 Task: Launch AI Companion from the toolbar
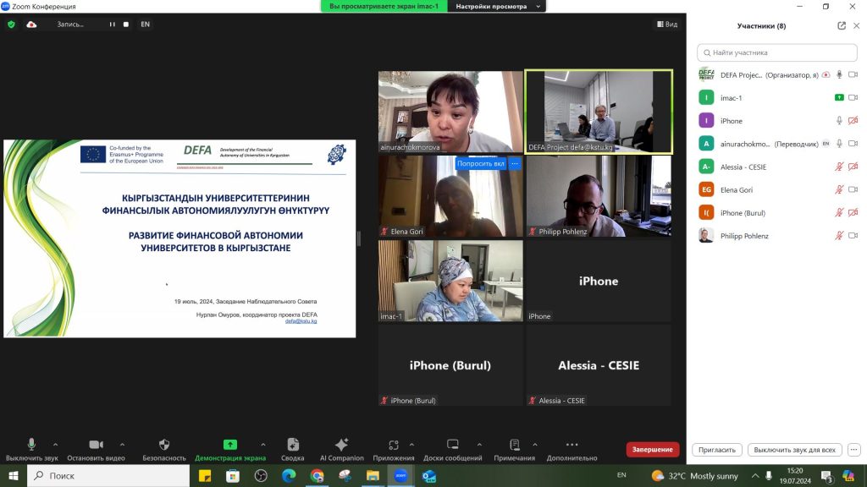[x=341, y=445]
